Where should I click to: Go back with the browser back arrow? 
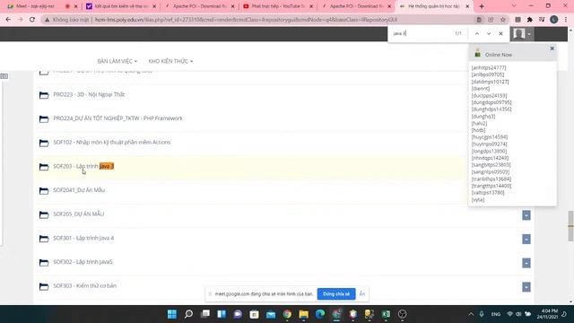click(8, 20)
